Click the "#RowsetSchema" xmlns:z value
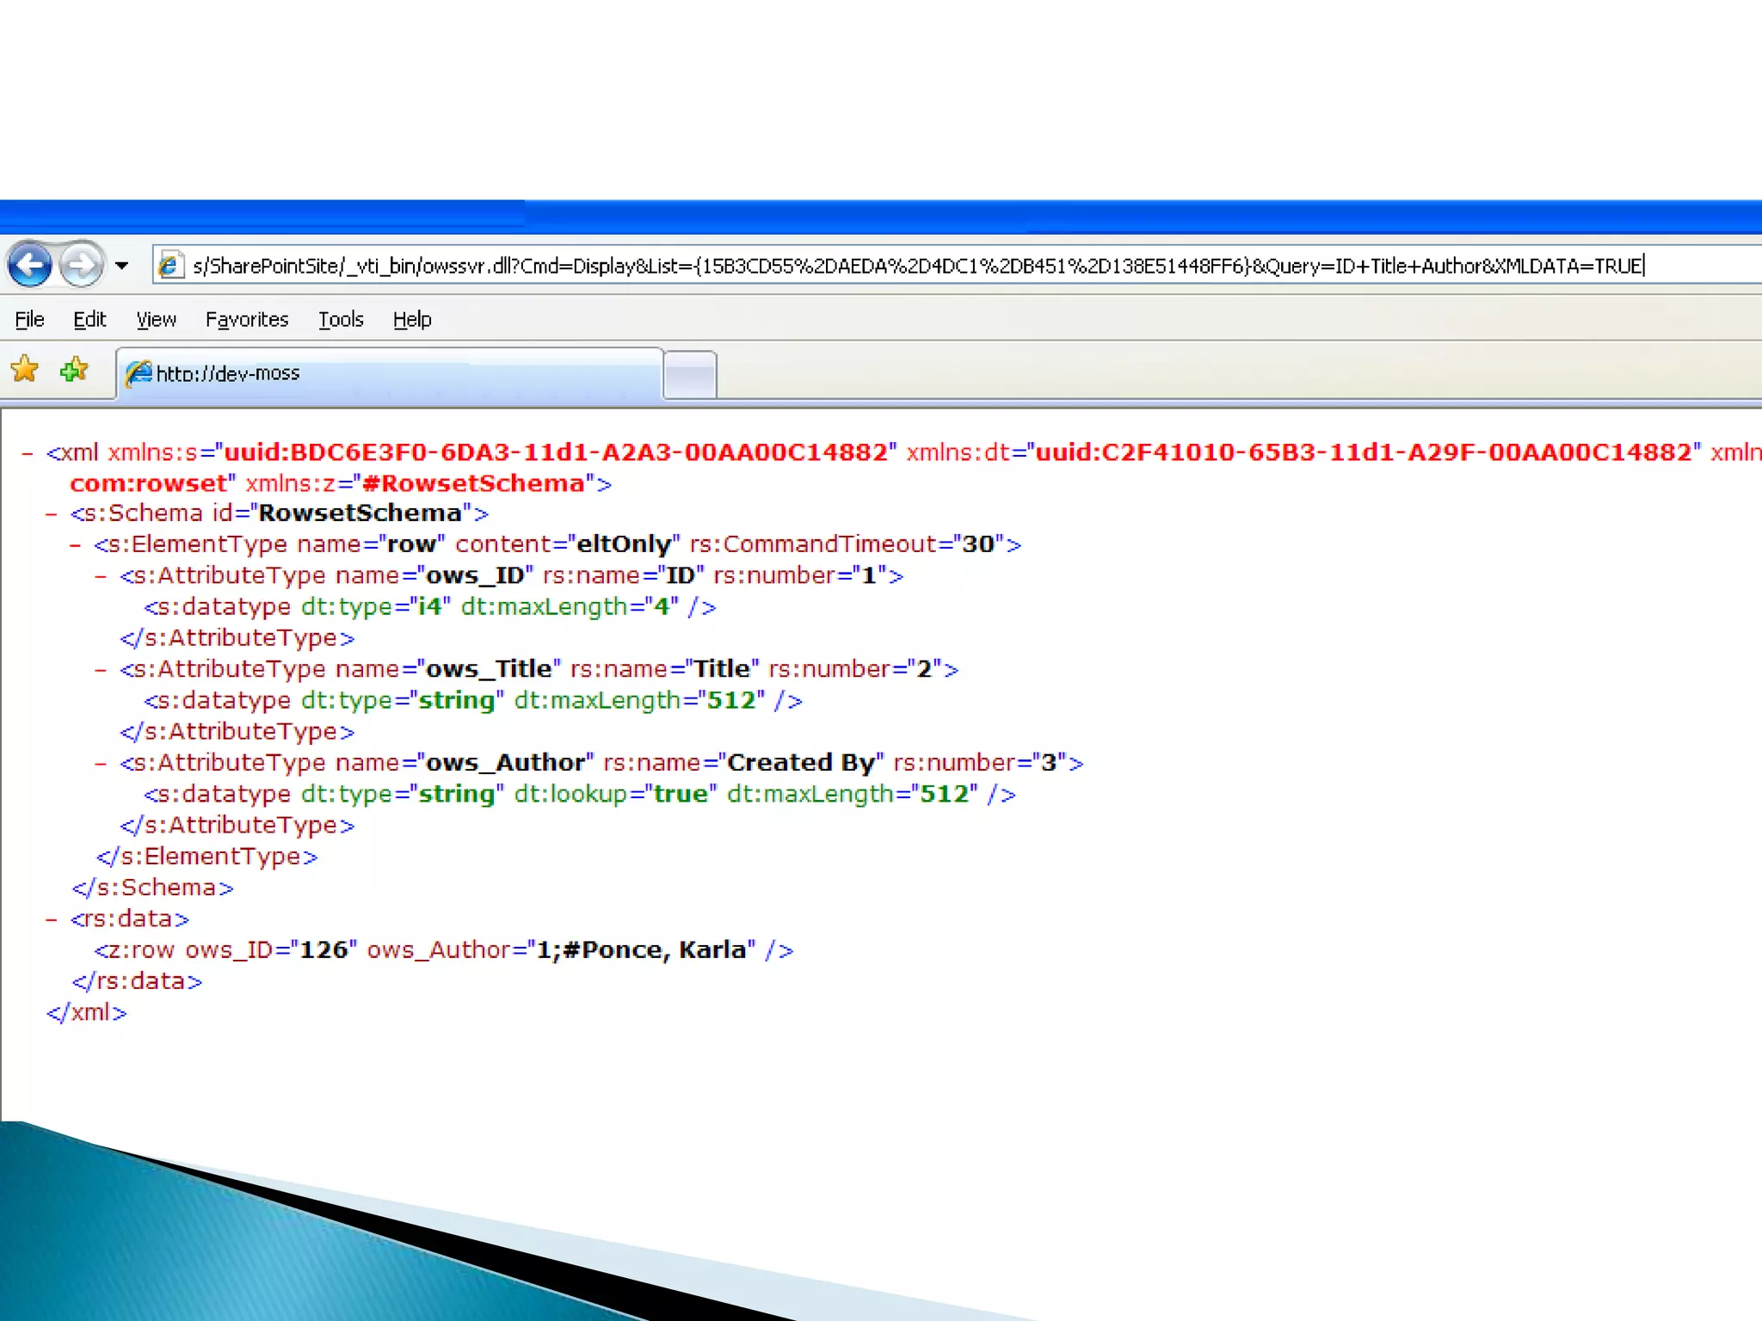 473,483
